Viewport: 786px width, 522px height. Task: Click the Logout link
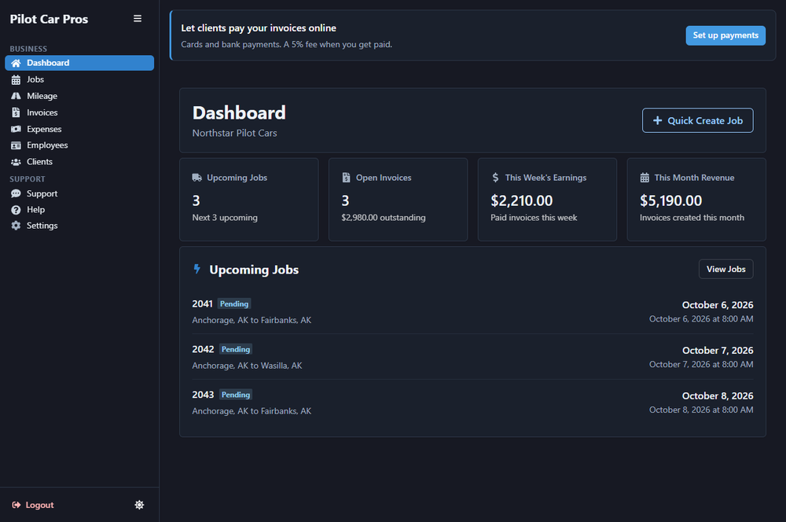point(33,505)
